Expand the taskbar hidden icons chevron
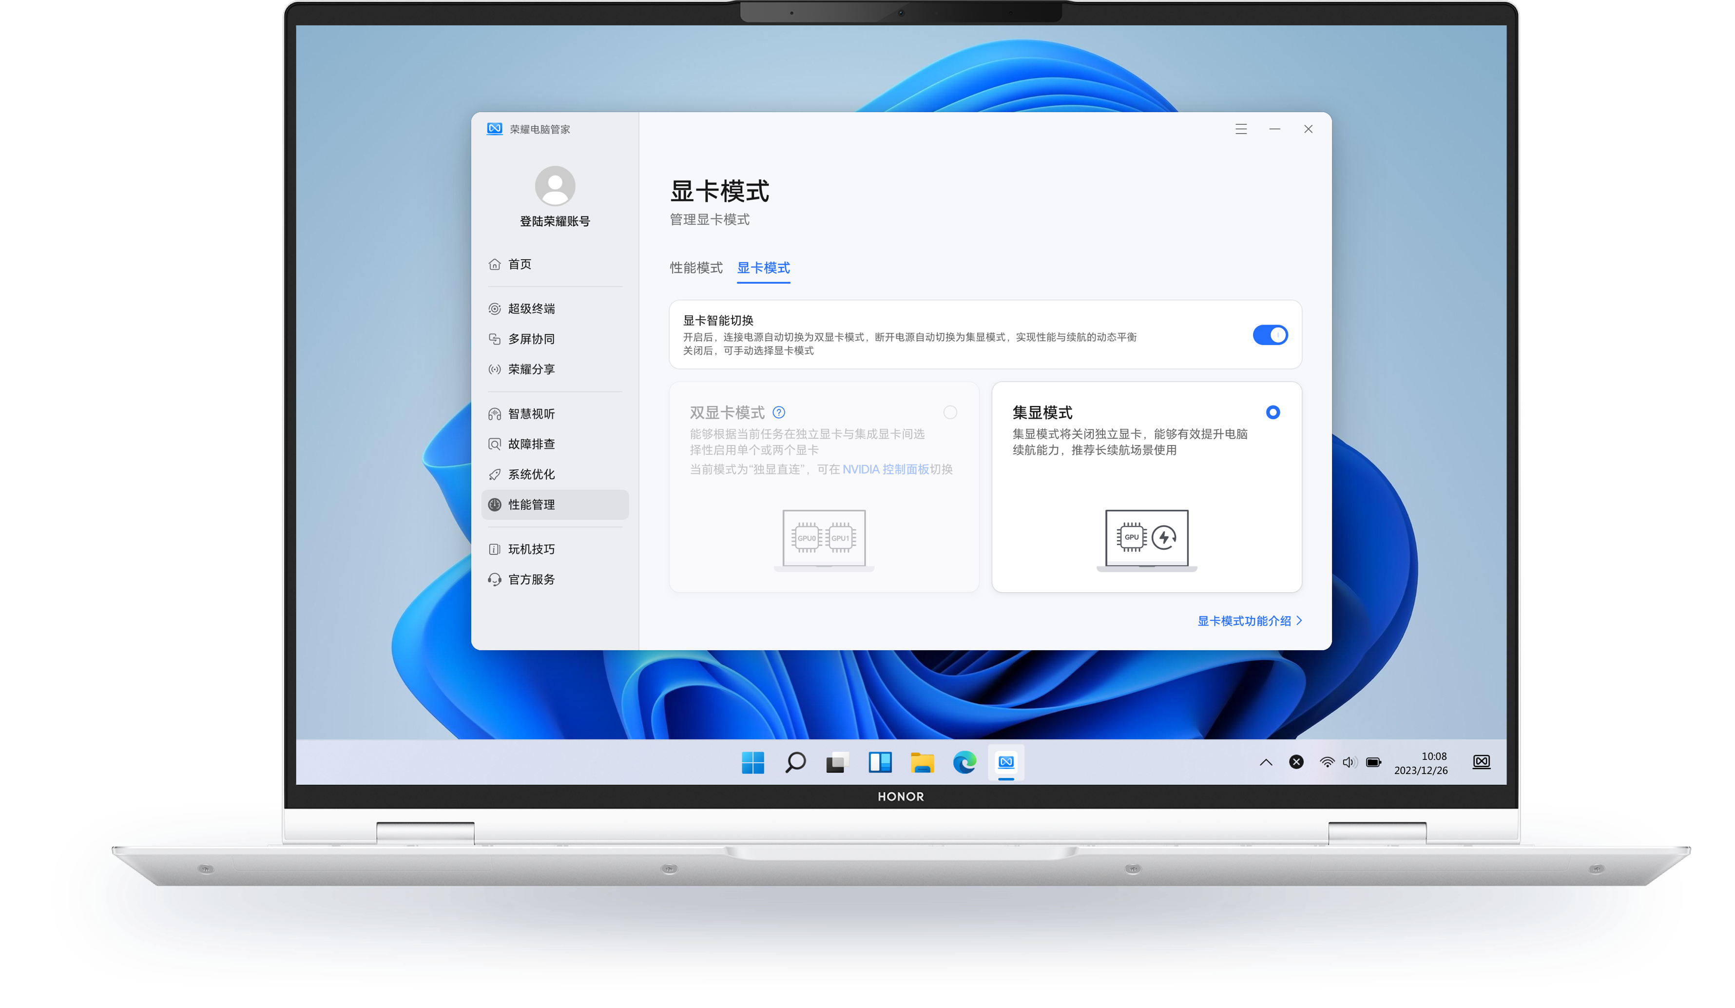 pos(1266,762)
